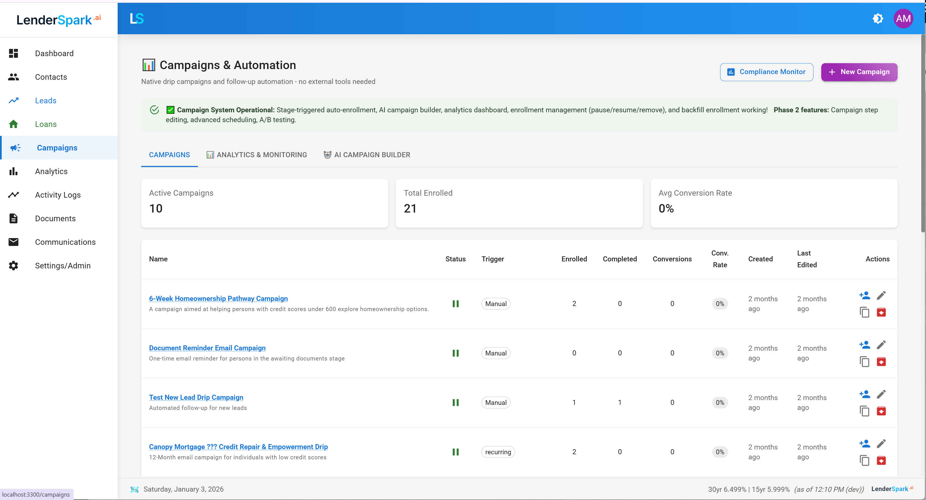Open the AI CAMPAIGN BUILDER tab
Image resolution: width=926 pixels, height=500 pixels.
[367, 155]
